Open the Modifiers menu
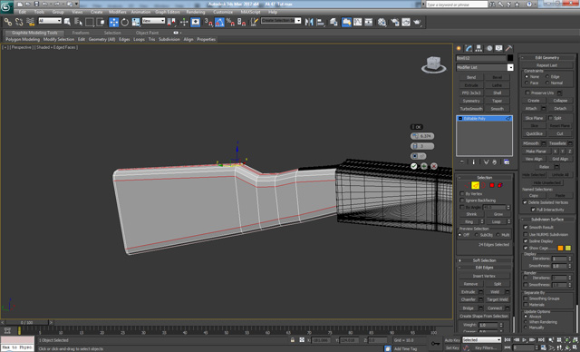The height and width of the screenshot is (352, 580). (x=118, y=12)
